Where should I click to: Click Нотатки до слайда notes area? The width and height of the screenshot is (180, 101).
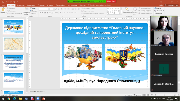37,91
